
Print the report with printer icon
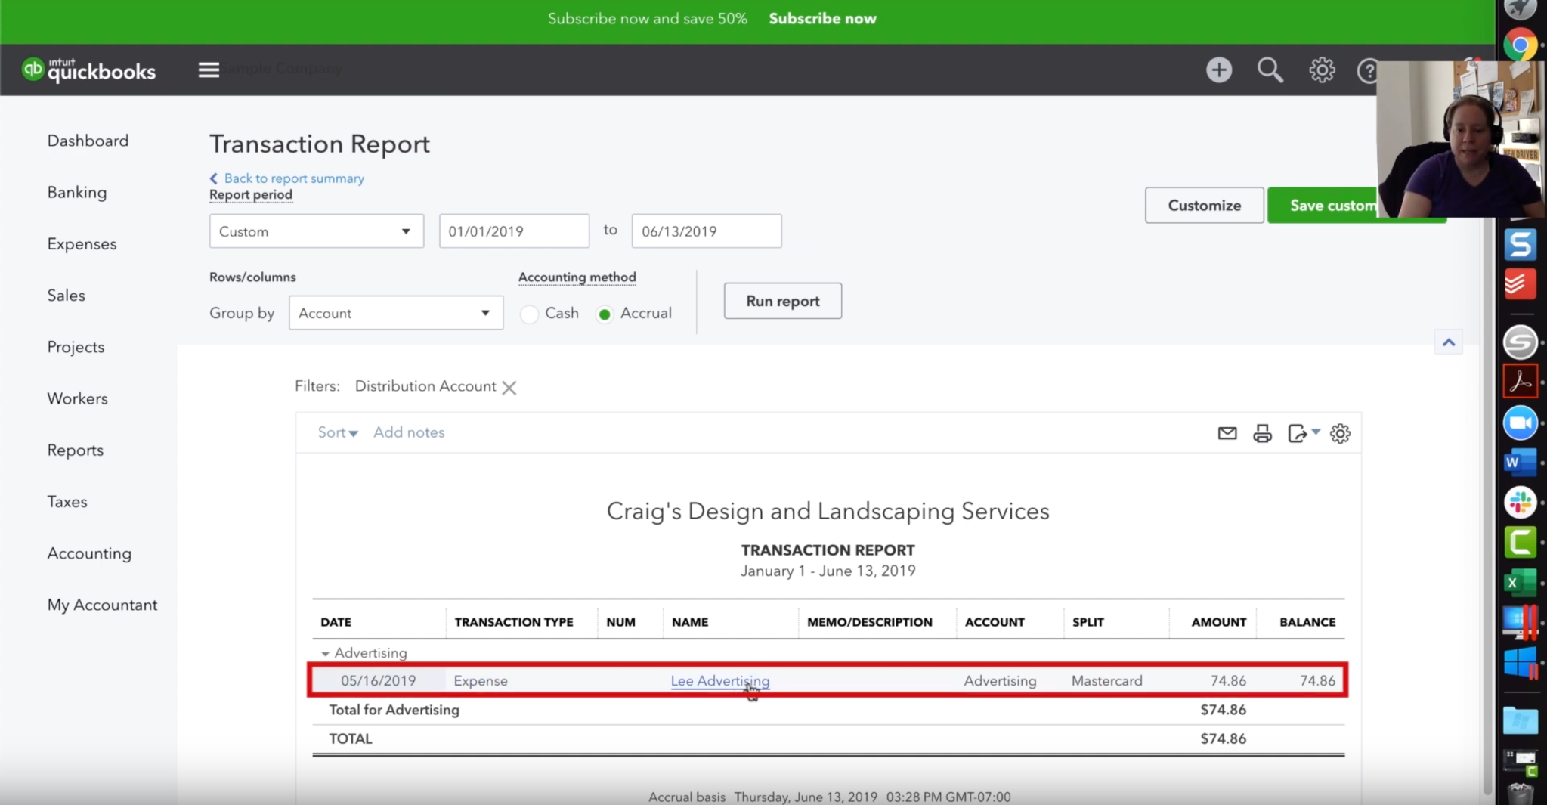coord(1262,433)
